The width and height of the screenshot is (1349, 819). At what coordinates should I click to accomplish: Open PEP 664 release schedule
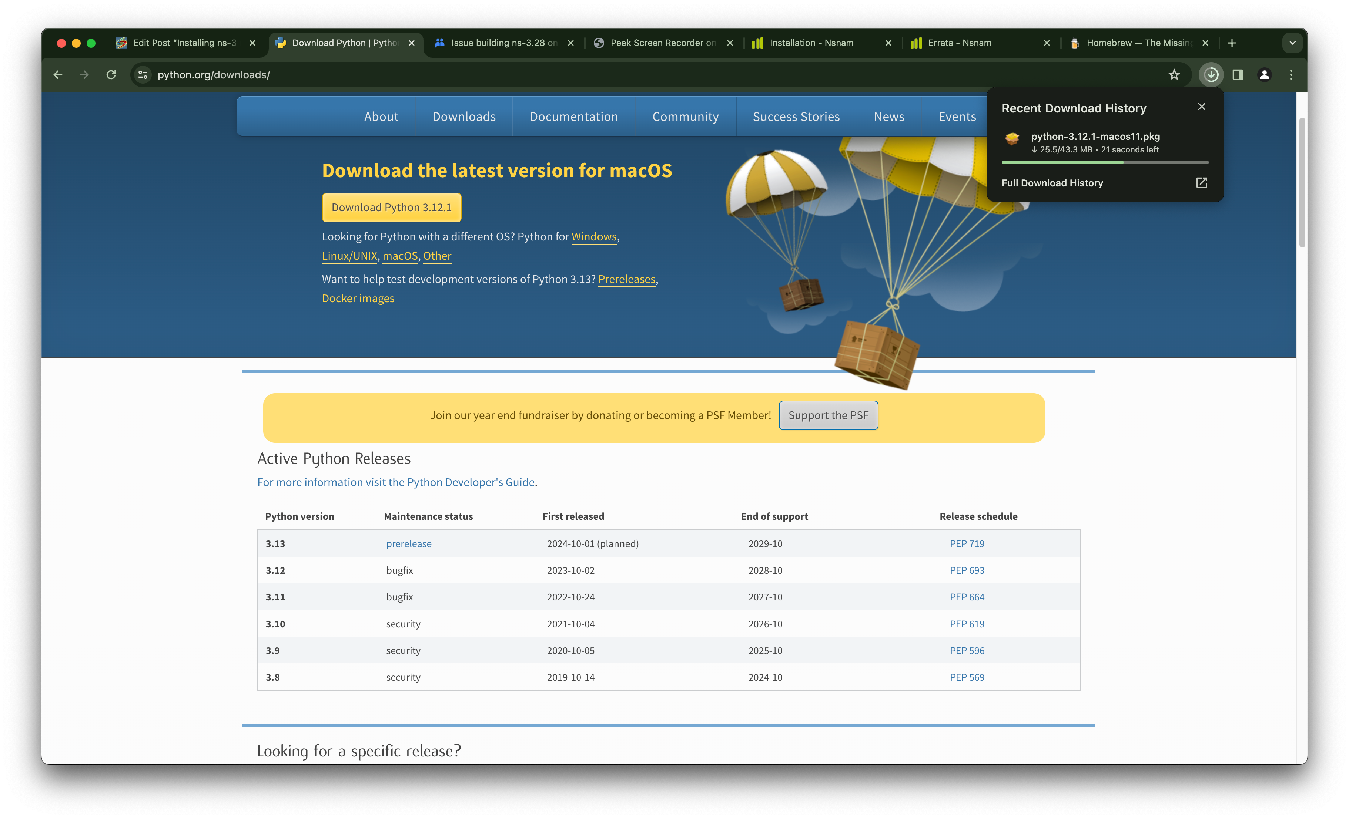967,597
